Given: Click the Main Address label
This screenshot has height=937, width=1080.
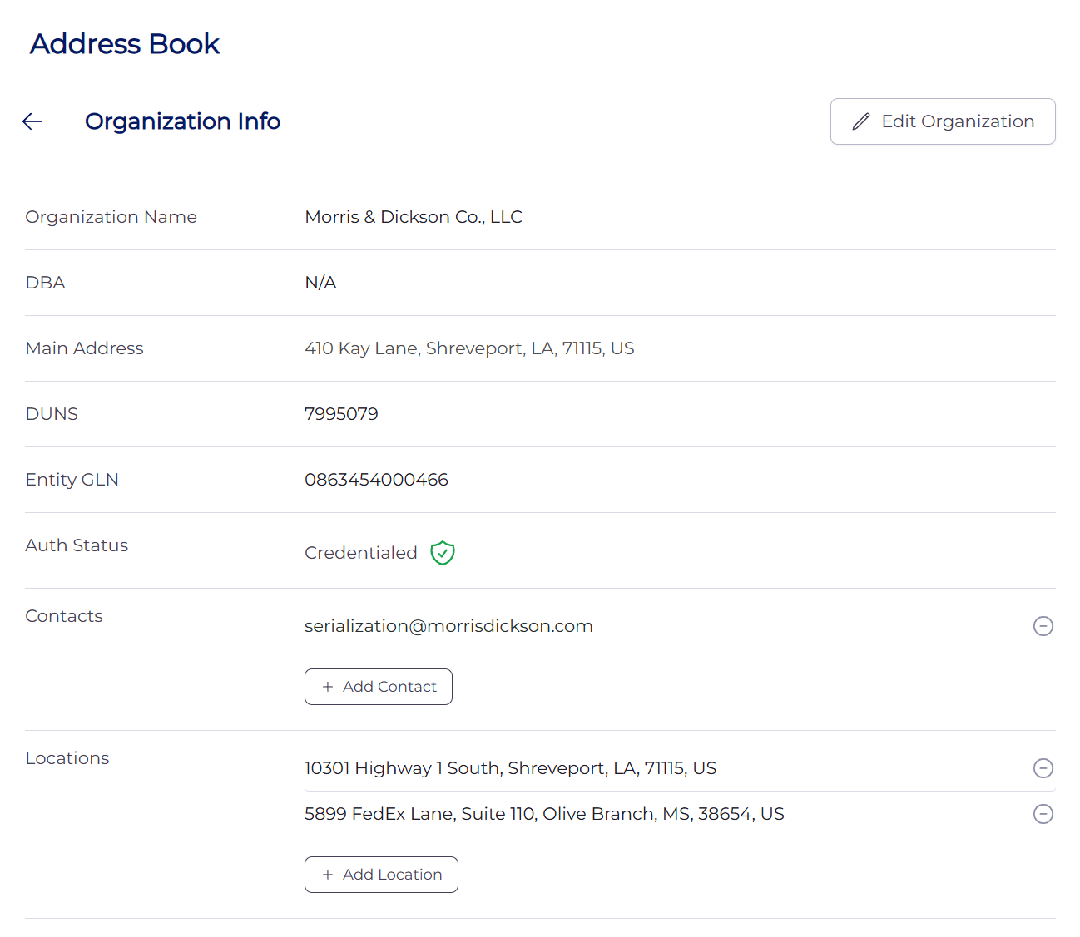Looking at the screenshot, I should point(84,348).
